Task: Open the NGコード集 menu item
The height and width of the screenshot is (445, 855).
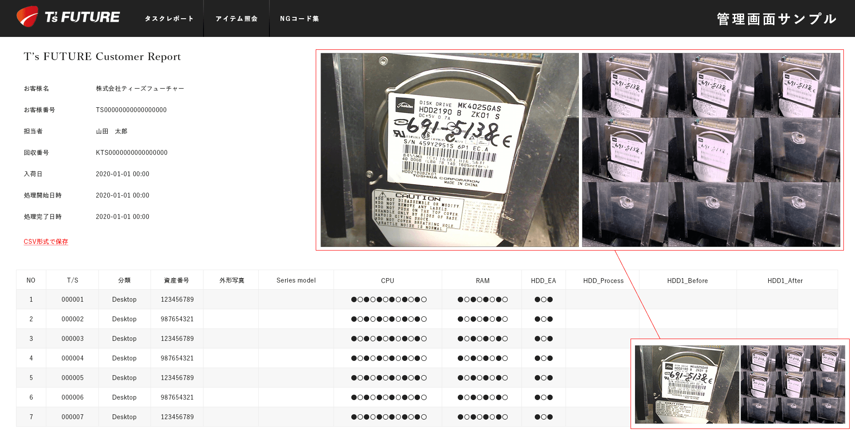Action: click(x=299, y=19)
